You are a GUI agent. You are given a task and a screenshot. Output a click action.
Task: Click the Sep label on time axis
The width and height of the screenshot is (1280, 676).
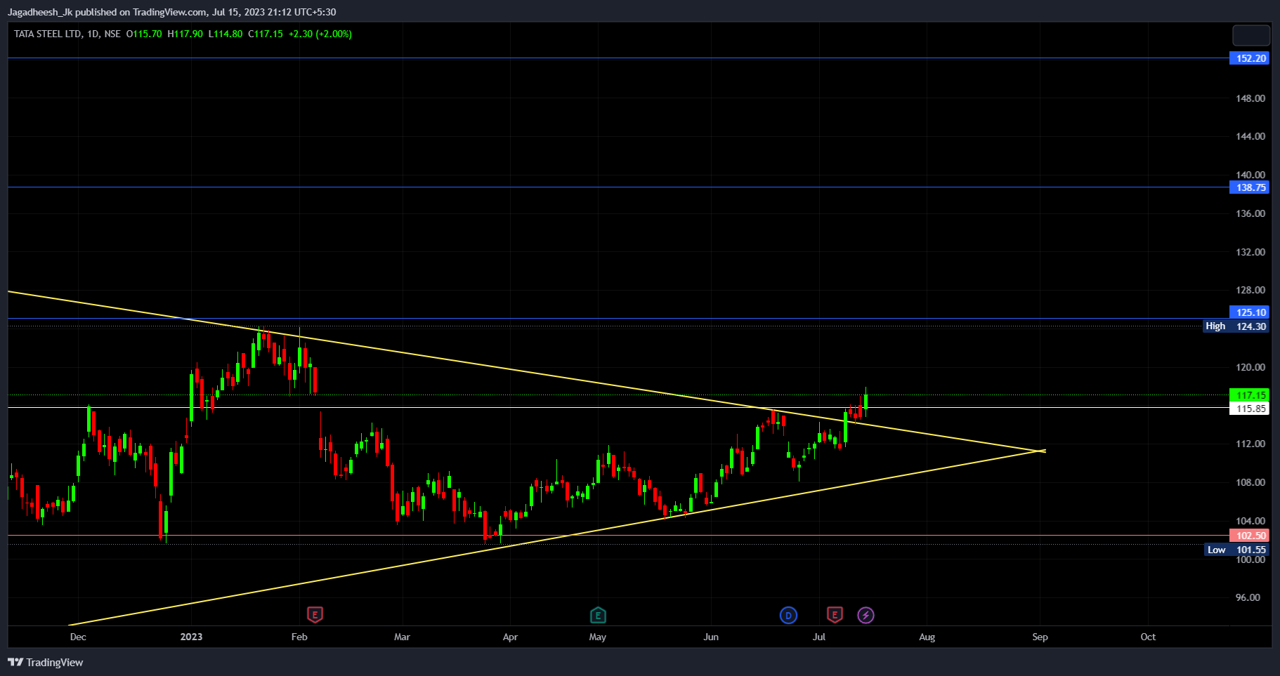1040,637
